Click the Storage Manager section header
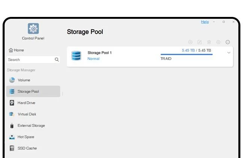Viewport: 243px width, 158px height. (21, 70)
